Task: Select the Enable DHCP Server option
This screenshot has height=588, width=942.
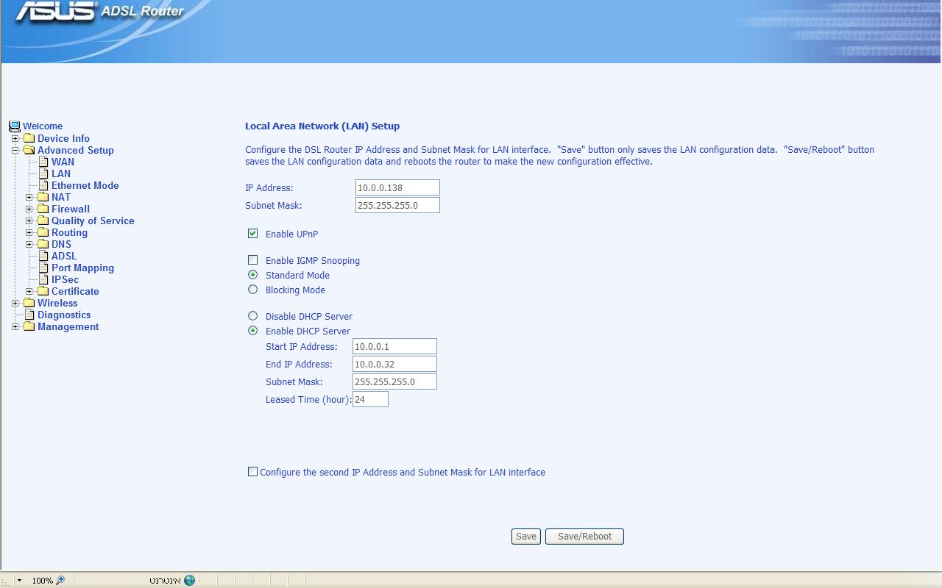Action: [x=253, y=331]
